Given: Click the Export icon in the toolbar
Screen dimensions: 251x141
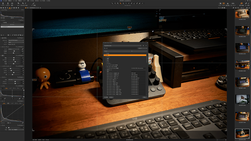Looking at the screenshot, I should [8, 3].
